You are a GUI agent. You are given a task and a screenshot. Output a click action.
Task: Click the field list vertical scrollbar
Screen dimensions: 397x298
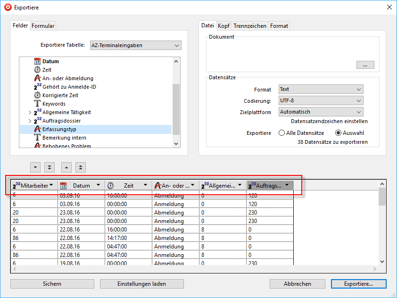tap(176, 108)
